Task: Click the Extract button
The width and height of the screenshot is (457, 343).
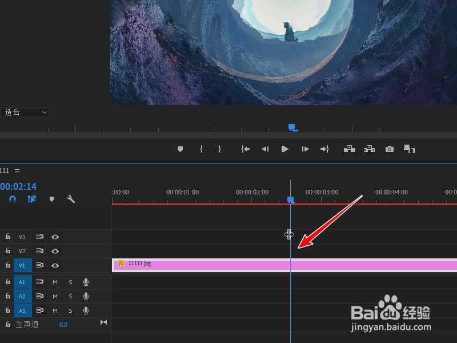Action: coord(369,149)
